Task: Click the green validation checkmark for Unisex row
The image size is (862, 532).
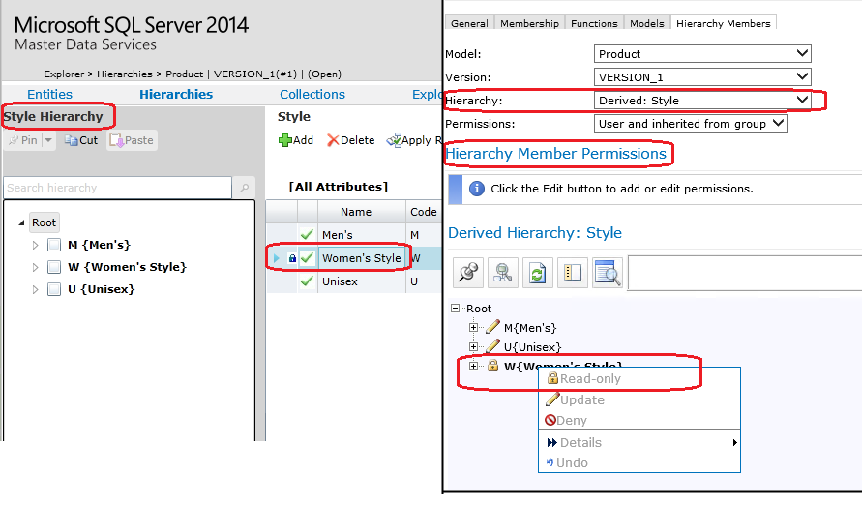Action: (x=307, y=281)
